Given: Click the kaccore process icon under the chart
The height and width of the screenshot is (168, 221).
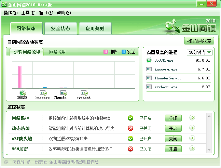Looking at the screenshot, I should coord(43,93).
